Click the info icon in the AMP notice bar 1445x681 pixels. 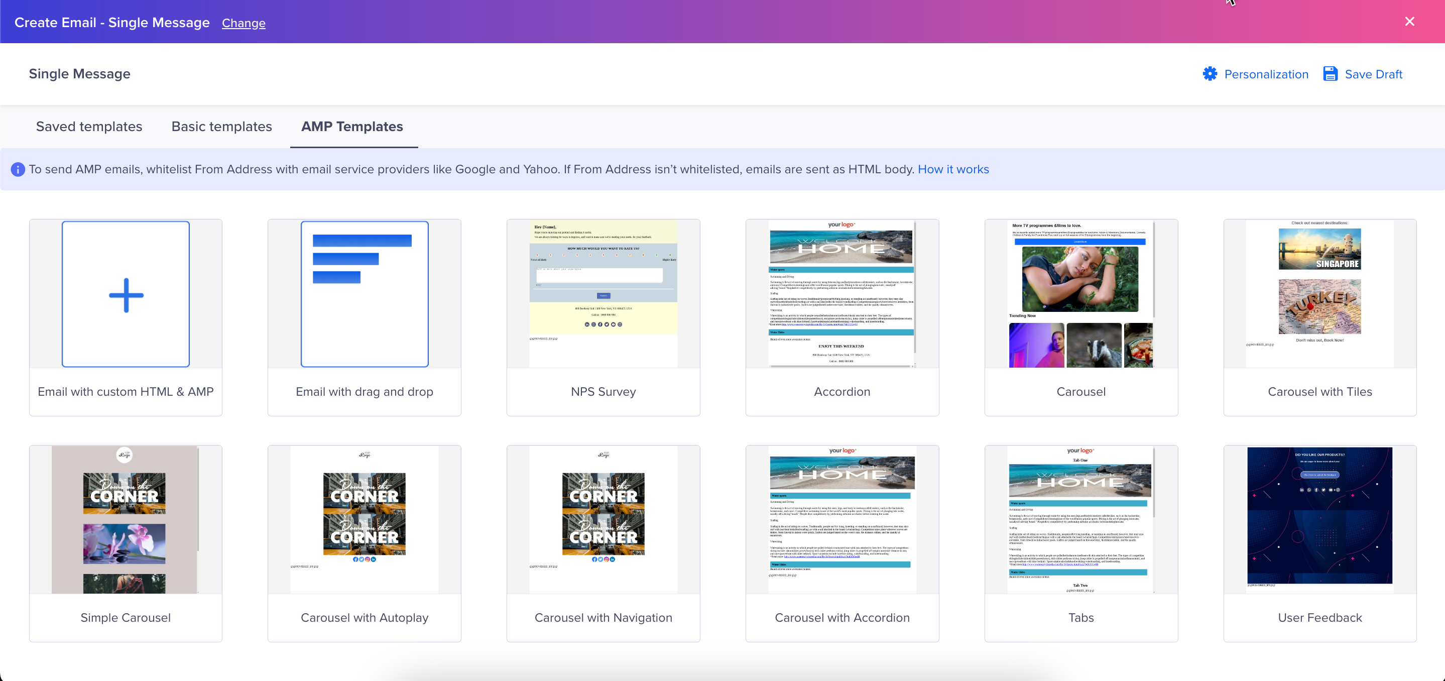(17, 170)
